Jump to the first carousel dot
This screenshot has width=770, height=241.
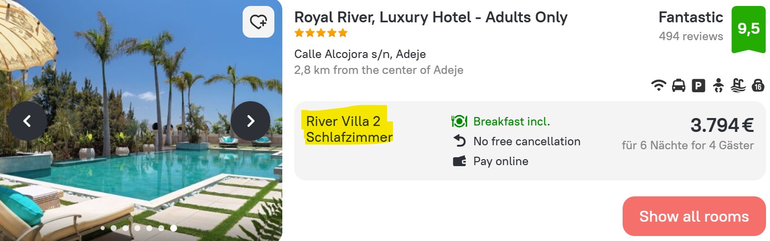103,228
